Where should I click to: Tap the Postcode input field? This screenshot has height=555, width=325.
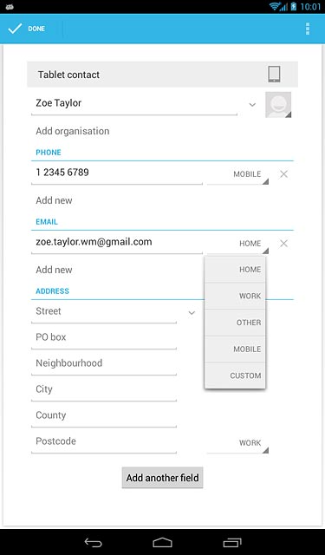point(104,442)
